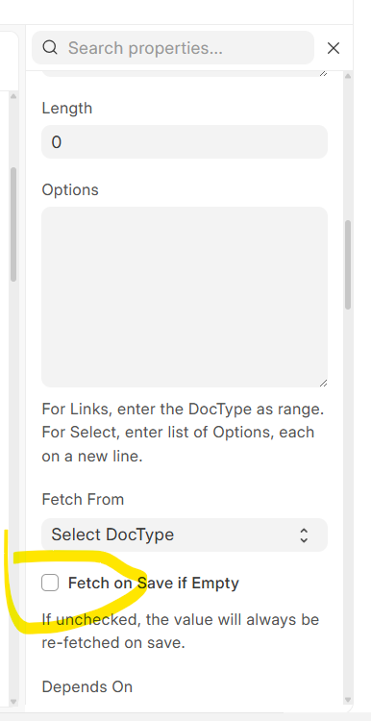Click the Fetch From field label
The image size is (371, 721).
[83, 499]
